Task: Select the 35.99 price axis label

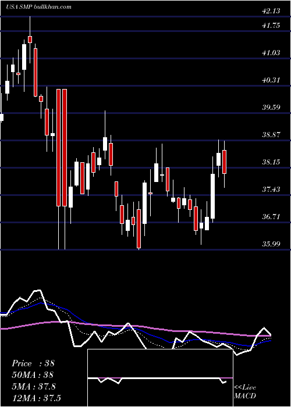Action: [271, 244]
